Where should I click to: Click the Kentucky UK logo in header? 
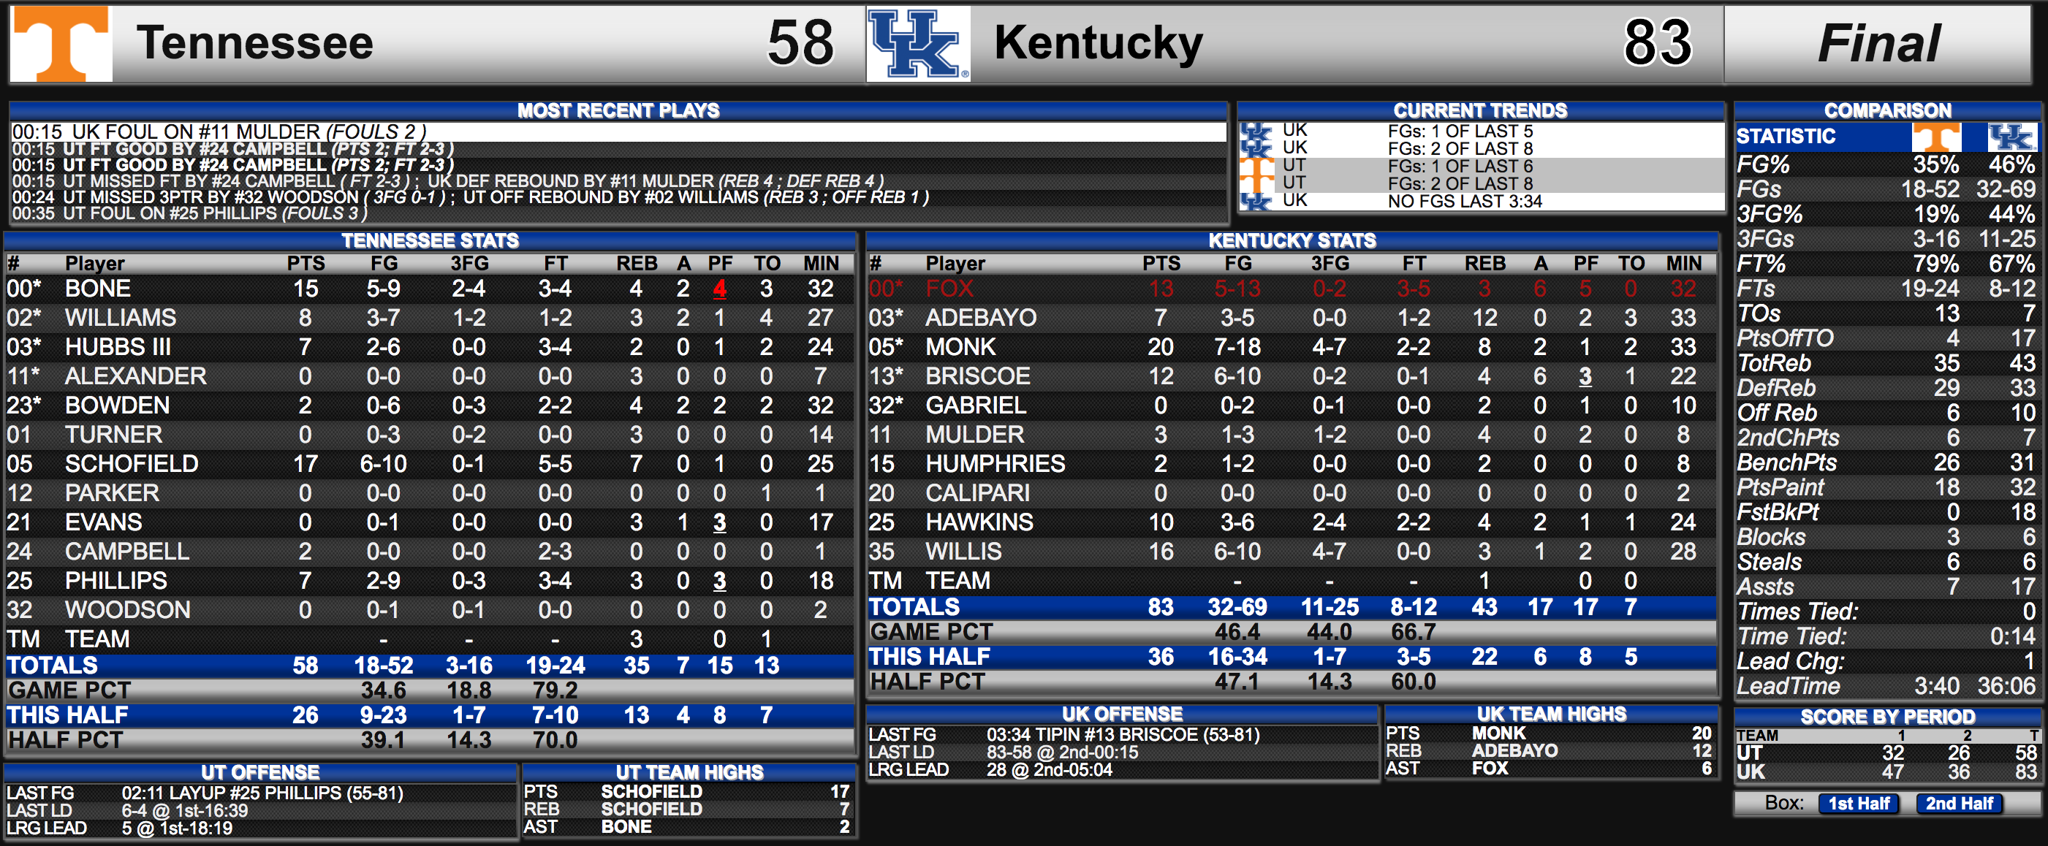[918, 44]
